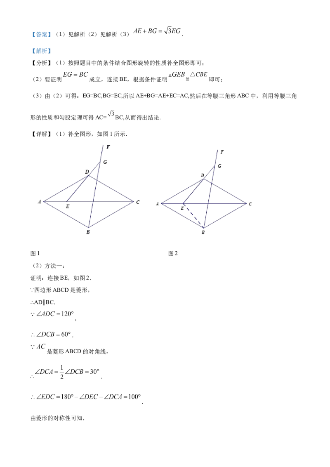This screenshot has width=330, height=467.
Task: Click the formula at the top center
Action: click(157, 31)
